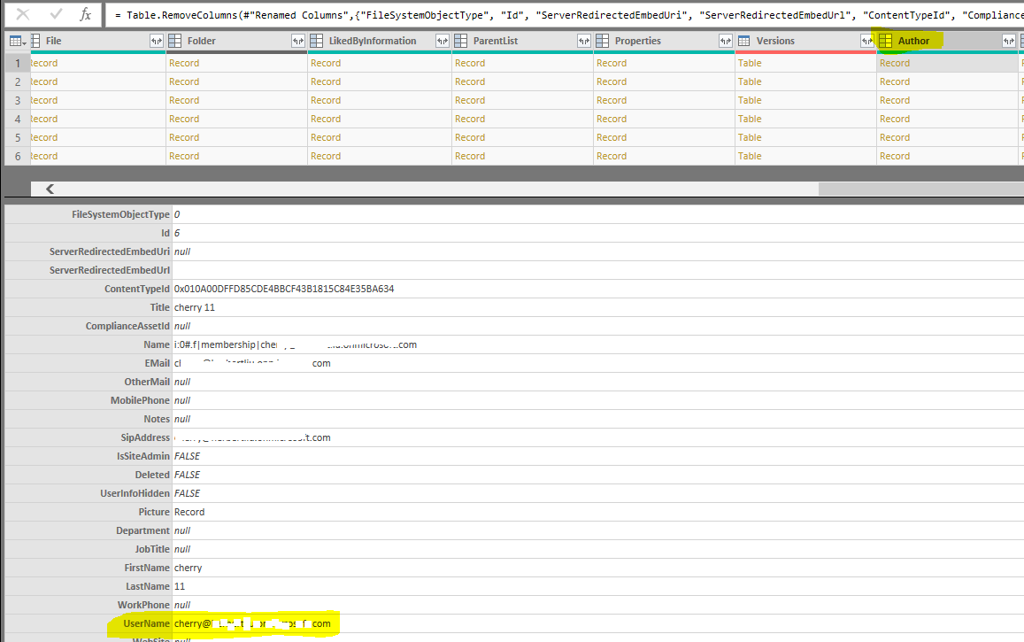The height and width of the screenshot is (642, 1024).
Task: Click the File column type icon
Action: [35, 41]
